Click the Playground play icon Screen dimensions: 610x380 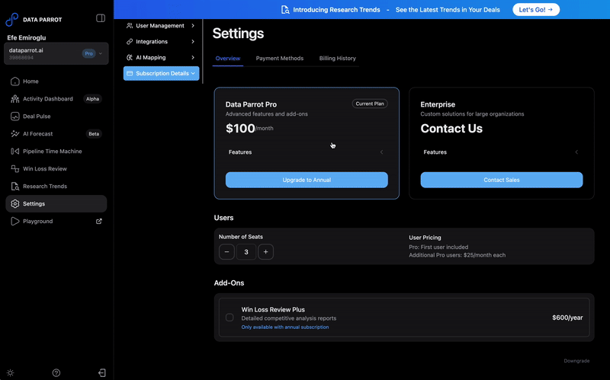[14, 221]
